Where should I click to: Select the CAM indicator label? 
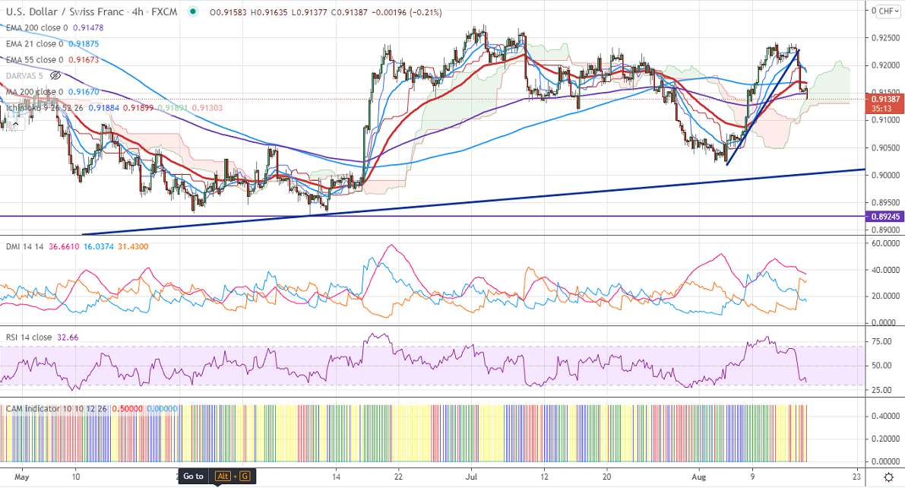(x=56, y=409)
